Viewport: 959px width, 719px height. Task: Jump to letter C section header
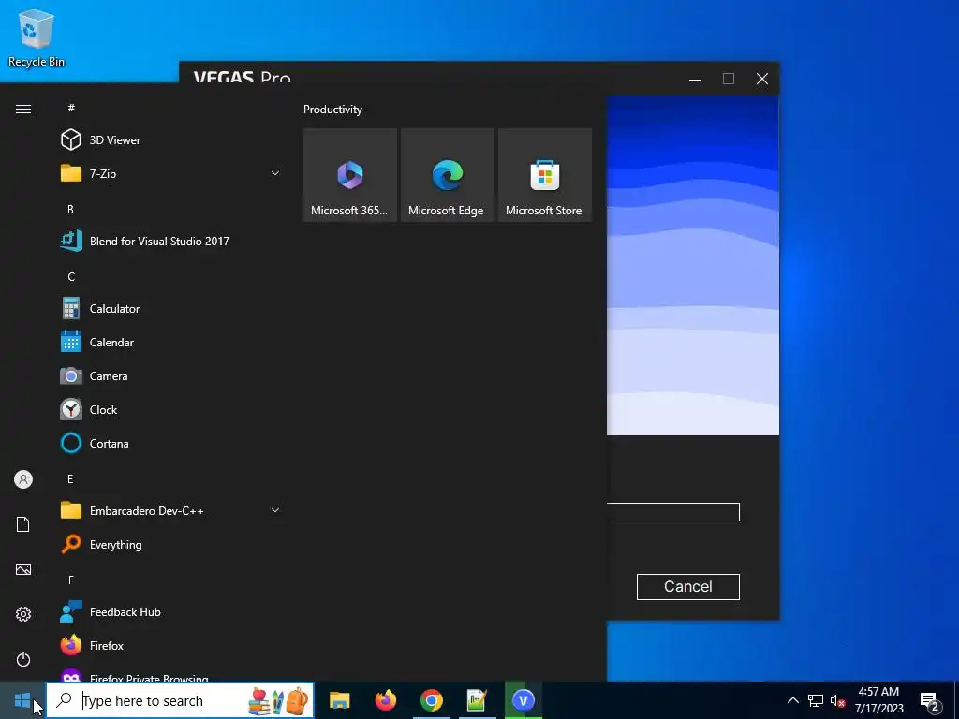pyautogui.click(x=71, y=277)
